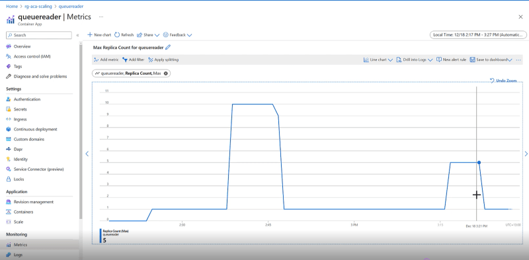Click the data point at value 5
The width and height of the screenshot is (529, 260).
(479, 162)
